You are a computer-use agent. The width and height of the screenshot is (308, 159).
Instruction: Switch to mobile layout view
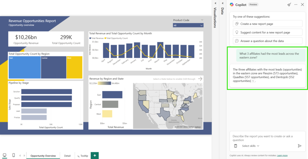[x=14, y=155]
